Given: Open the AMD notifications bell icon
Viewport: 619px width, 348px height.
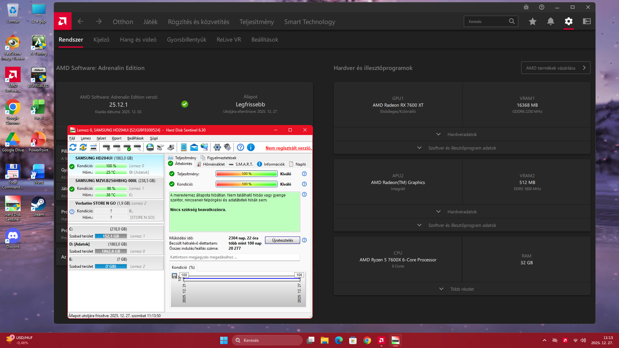Looking at the screenshot, I should pos(551,22).
